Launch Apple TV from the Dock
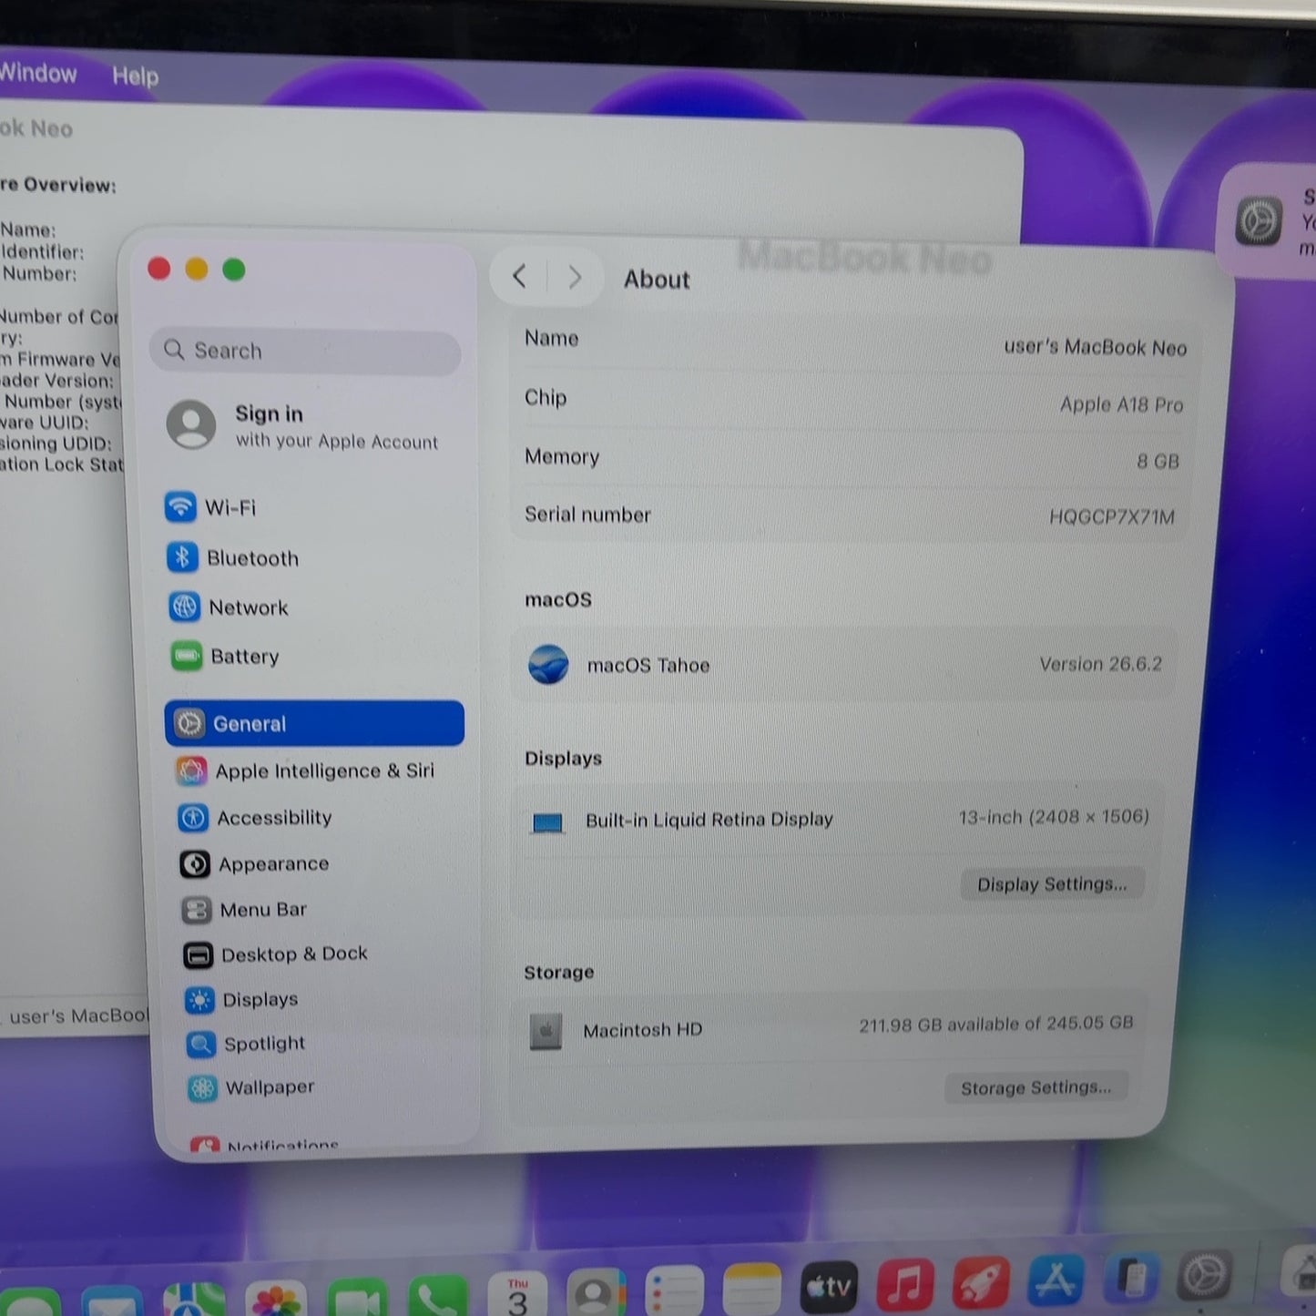 click(829, 1286)
